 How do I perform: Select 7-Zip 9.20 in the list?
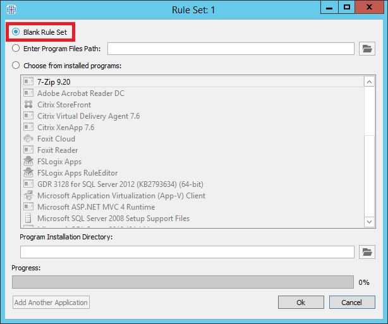(193, 81)
